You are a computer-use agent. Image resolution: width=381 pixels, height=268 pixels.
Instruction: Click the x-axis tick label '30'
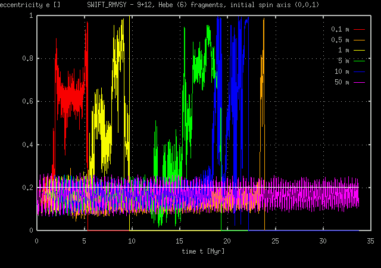point(323,241)
